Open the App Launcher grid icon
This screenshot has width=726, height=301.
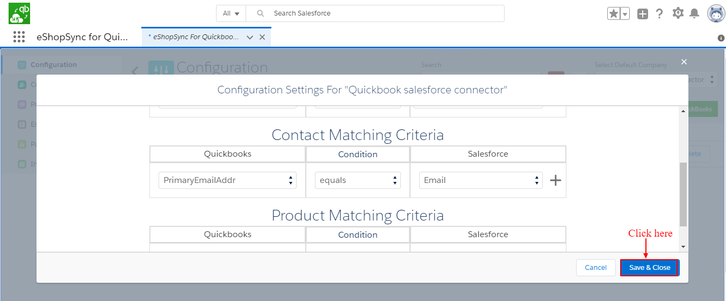pos(19,37)
